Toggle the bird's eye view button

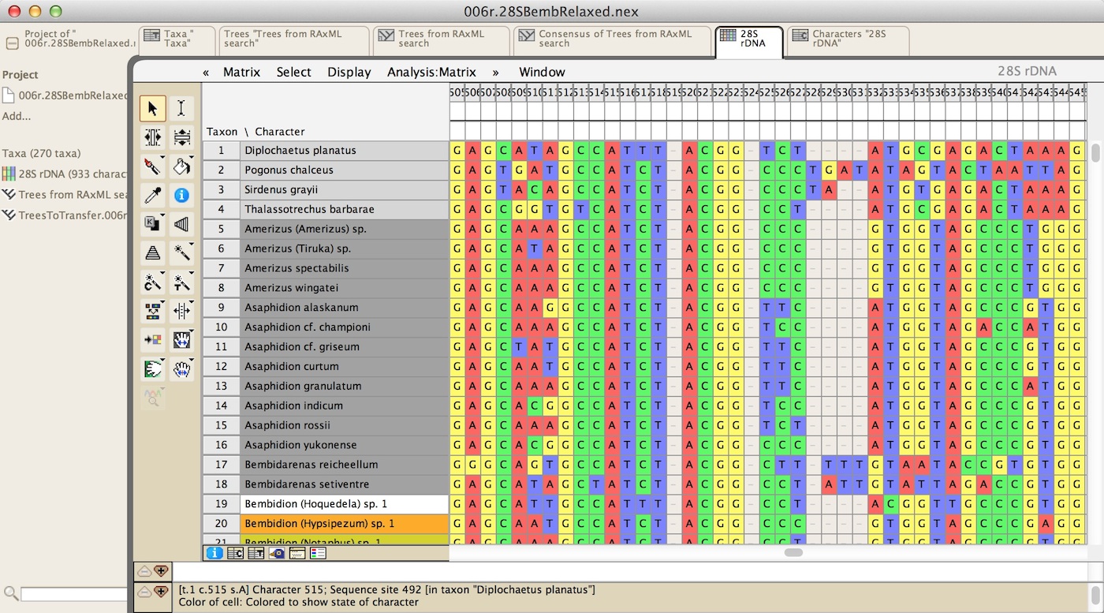point(277,553)
